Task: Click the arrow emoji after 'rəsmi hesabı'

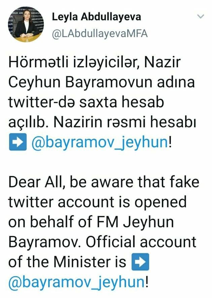Action: pos(18,142)
